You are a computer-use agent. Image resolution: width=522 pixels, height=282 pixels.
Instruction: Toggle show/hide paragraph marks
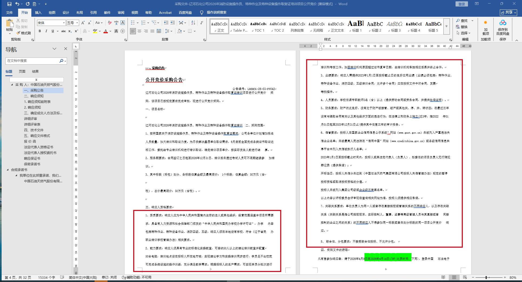202,23
